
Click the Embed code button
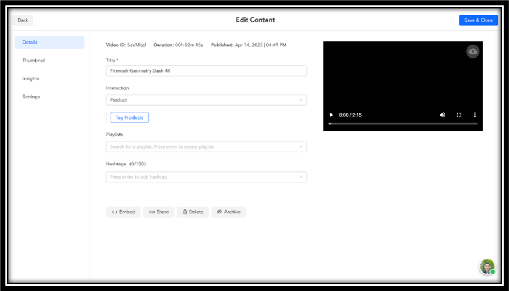[x=123, y=212]
